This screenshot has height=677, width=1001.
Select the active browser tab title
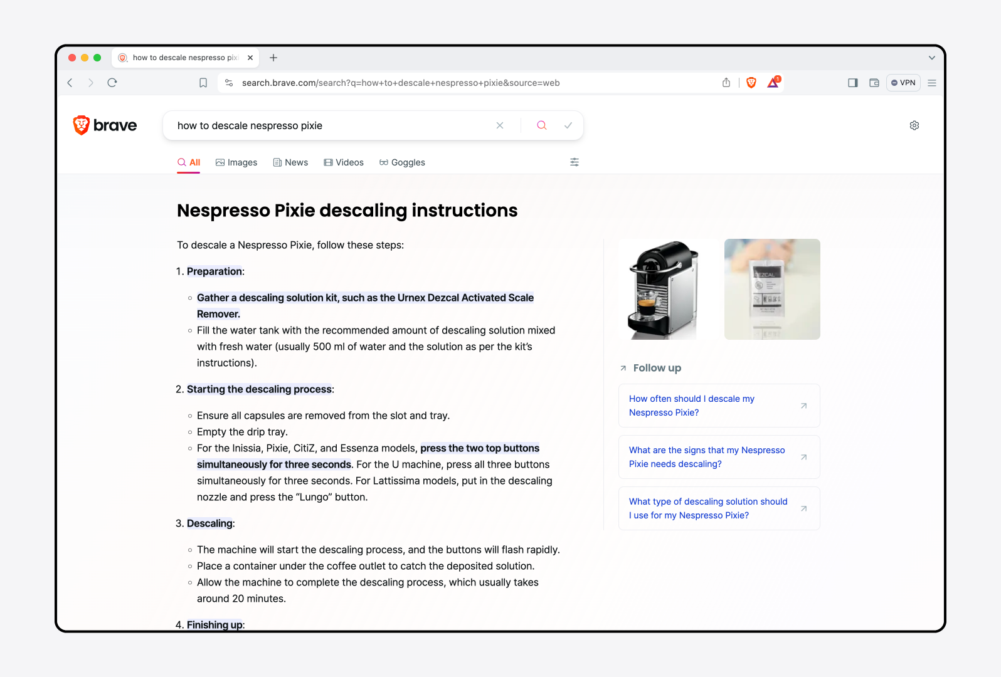click(186, 58)
